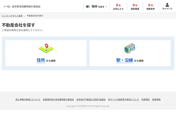Click the building icon beside 物件を探す
The height and width of the screenshot is (127, 176).
pos(88,6)
